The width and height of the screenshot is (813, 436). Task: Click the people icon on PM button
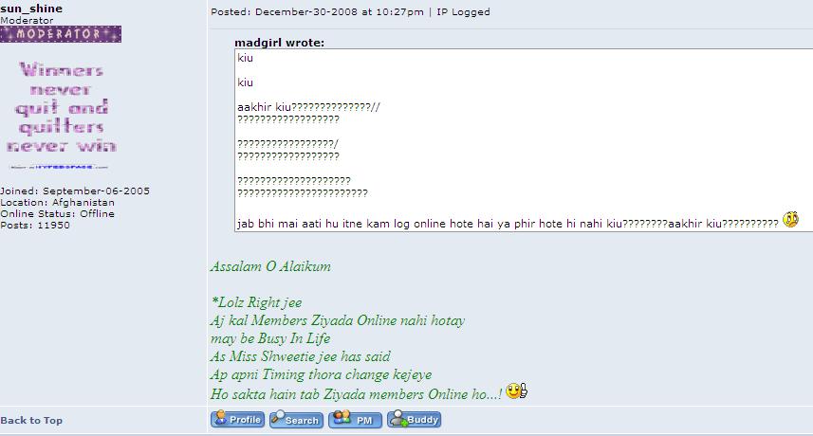[342, 417]
